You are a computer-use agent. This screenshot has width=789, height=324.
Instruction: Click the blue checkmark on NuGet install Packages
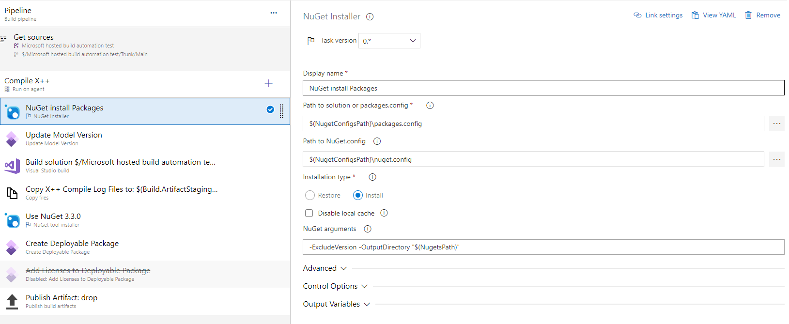(x=270, y=110)
